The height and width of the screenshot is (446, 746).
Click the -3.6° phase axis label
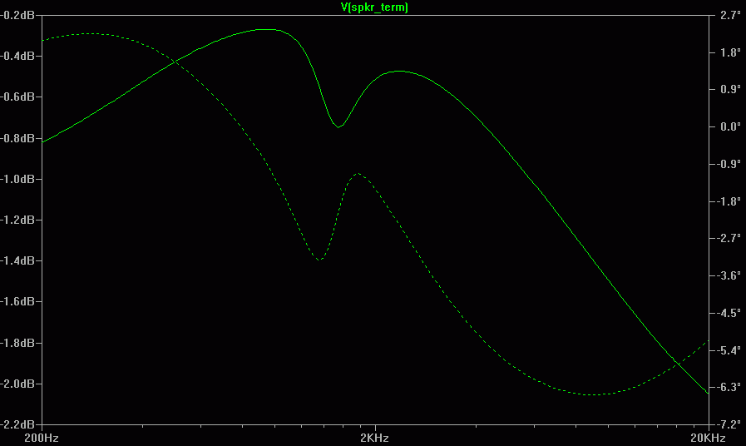click(x=729, y=275)
